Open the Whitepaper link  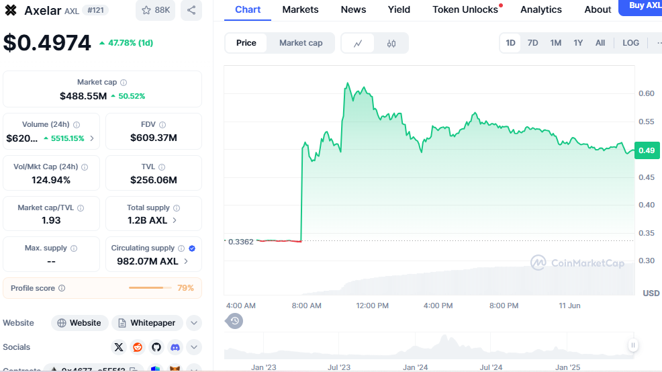[146, 323]
